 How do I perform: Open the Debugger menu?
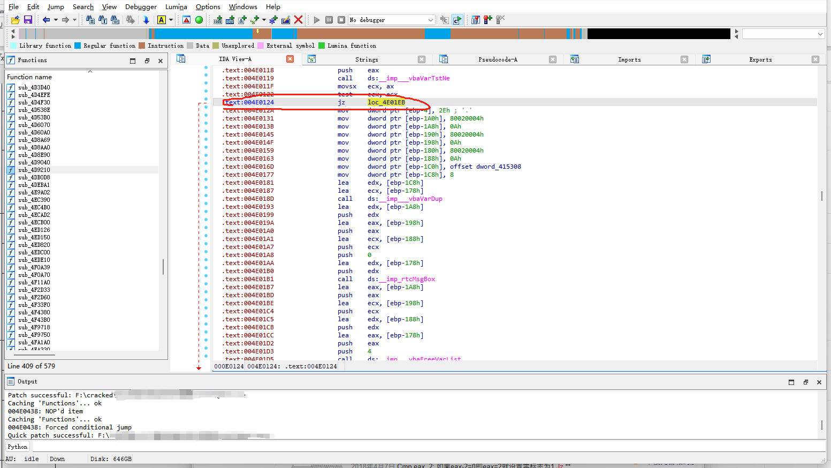pos(141,6)
